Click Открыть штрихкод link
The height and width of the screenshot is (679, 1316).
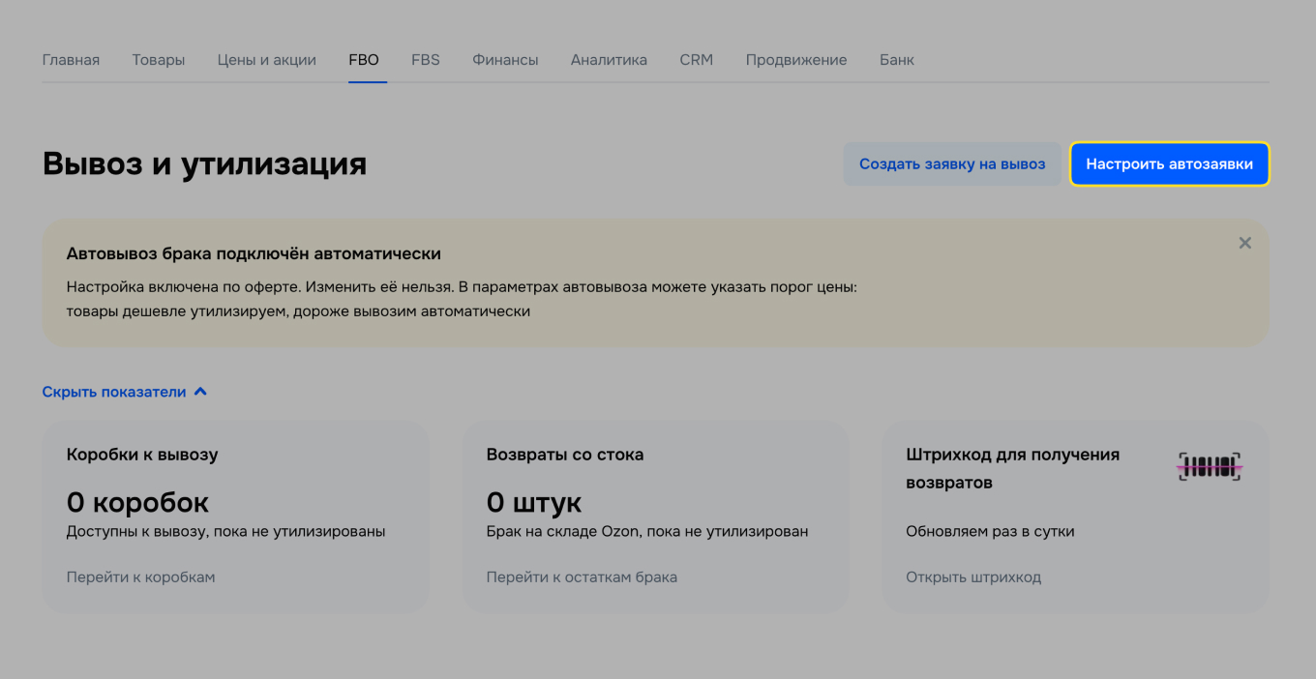(x=973, y=576)
